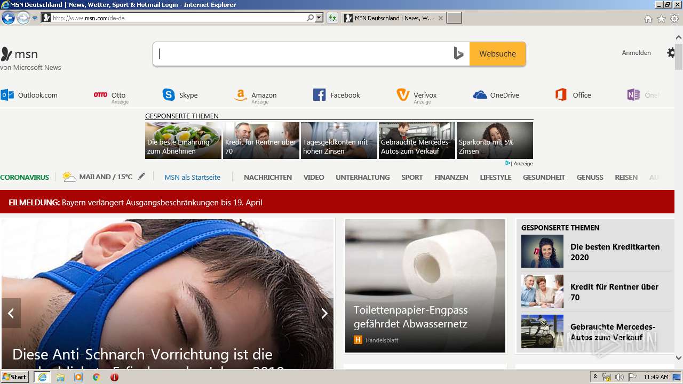The height and width of the screenshot is (384, 683).
Task: Open 'Die beste Ernährung zum Abnehmen' thumbnail
Action: (183, 140)
